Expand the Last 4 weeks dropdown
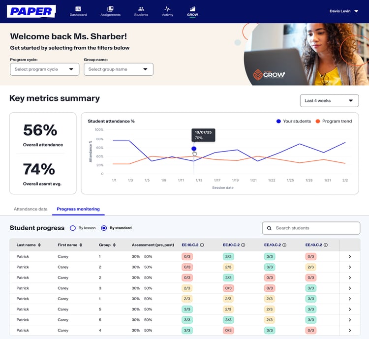 click(x=329, y=101)
